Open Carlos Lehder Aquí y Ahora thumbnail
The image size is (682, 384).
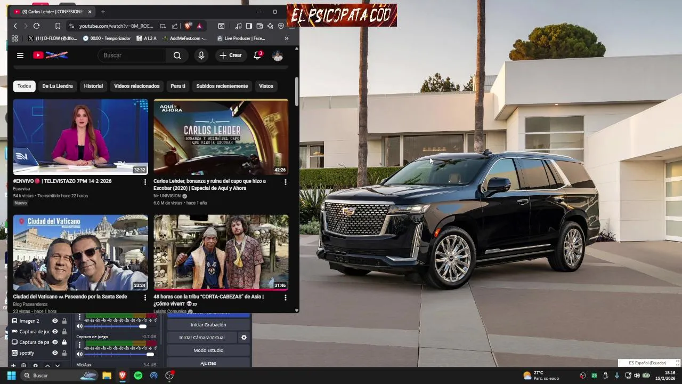pos(221,137)
